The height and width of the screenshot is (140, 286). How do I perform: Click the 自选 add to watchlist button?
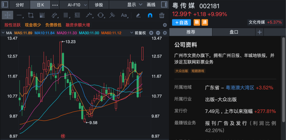click(x=182, y=23)
